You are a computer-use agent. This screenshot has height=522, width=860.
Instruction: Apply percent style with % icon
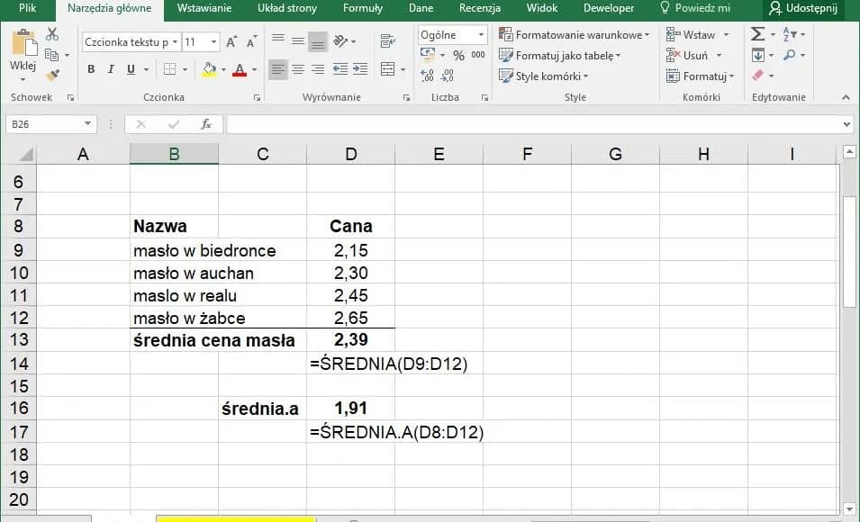[x=458, y=55]
